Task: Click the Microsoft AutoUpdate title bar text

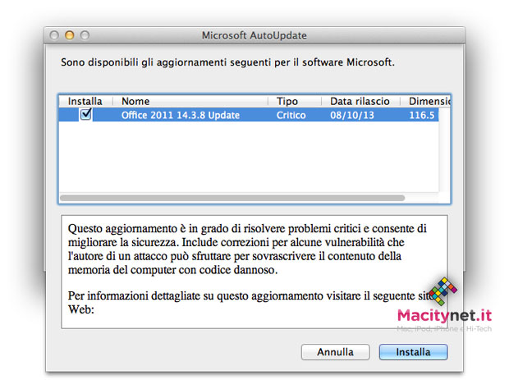Action: 254,35
